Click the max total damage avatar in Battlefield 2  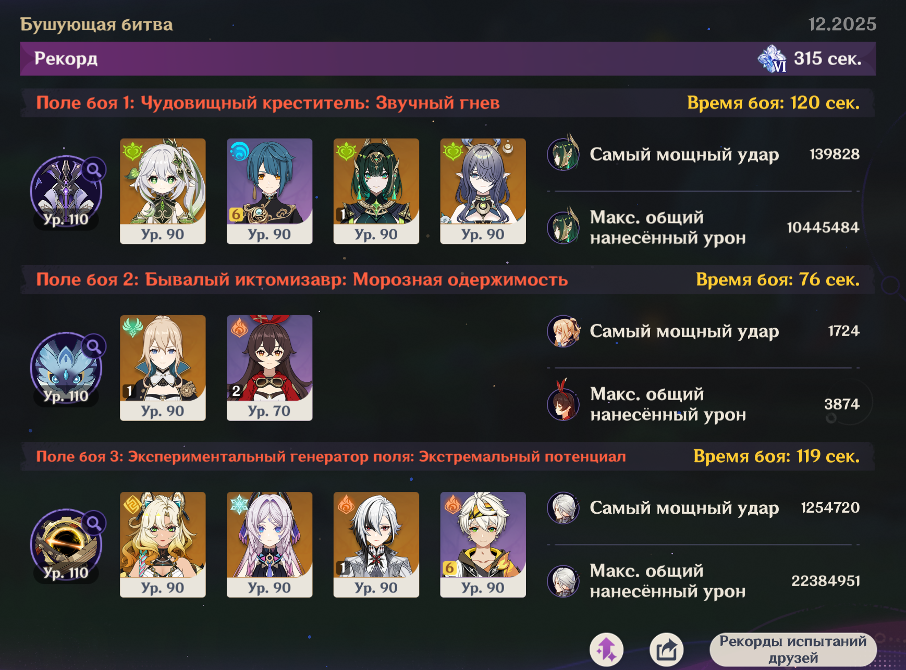(564, 403)
